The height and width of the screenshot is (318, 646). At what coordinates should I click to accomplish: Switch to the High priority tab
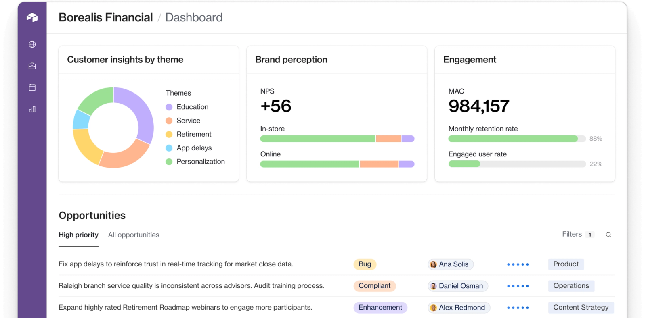click(x=78, y=235)
